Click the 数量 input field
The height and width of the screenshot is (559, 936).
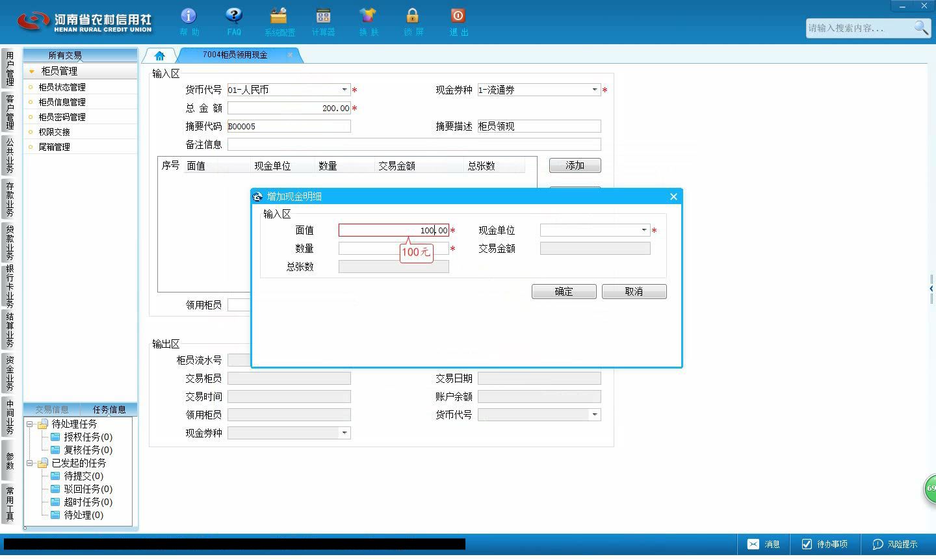(x=394, y=248)
